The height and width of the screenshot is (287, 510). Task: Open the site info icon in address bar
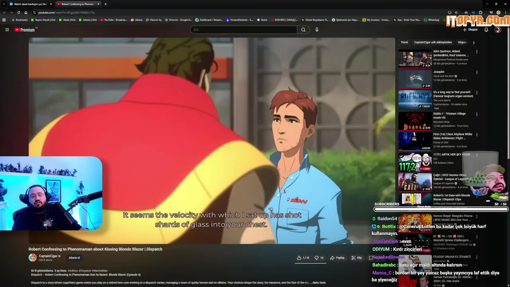coord(34,12)
